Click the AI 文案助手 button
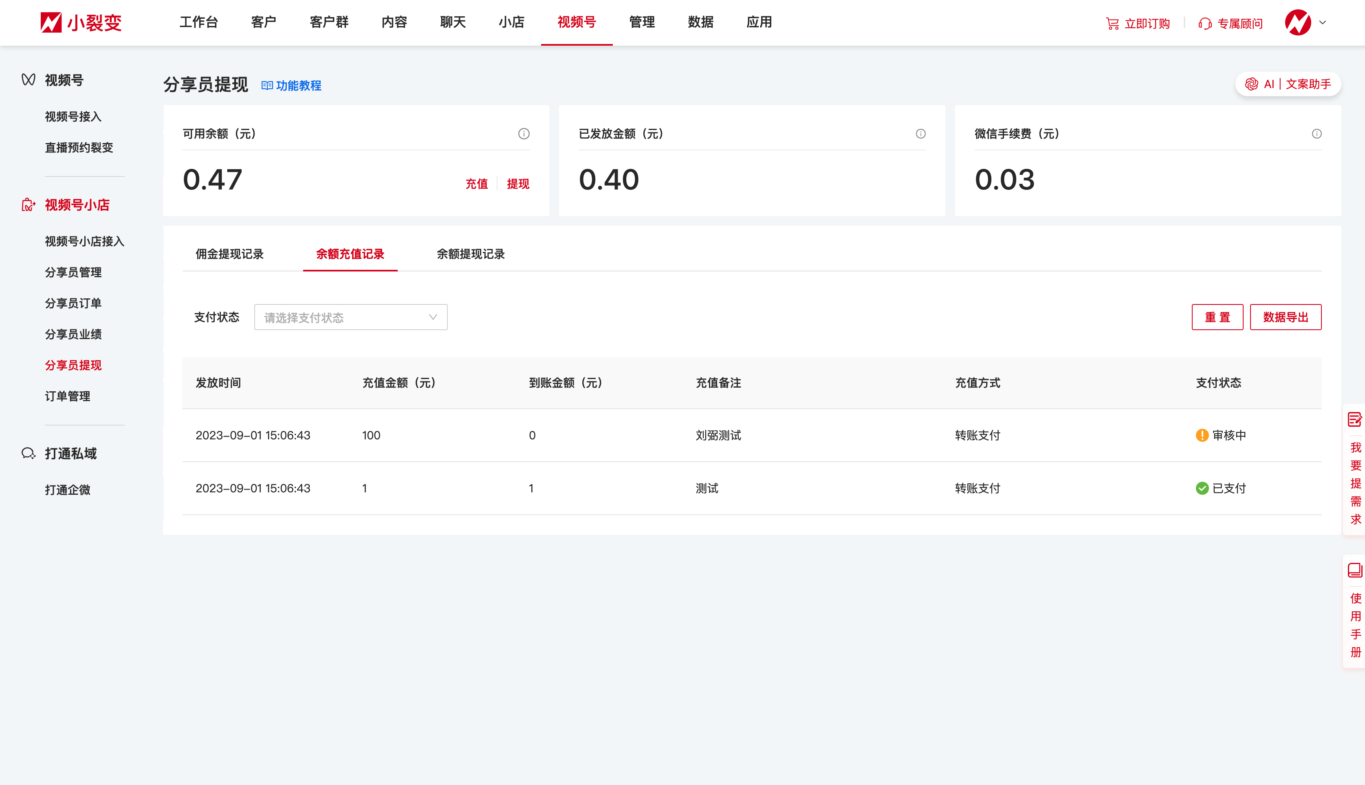Screen dimensions: 1365x785 tap(1288, 84)
